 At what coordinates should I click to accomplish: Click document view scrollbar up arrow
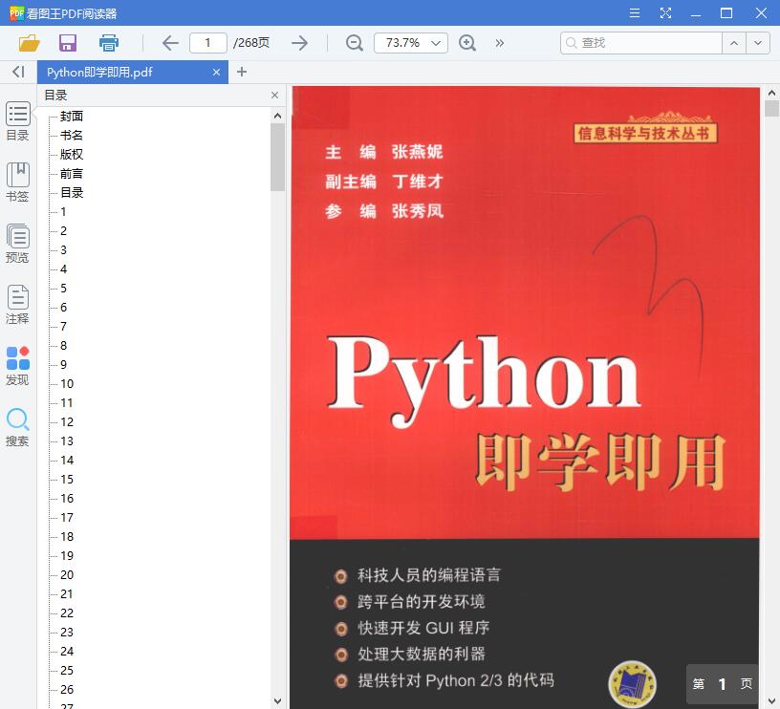[771, 93]
